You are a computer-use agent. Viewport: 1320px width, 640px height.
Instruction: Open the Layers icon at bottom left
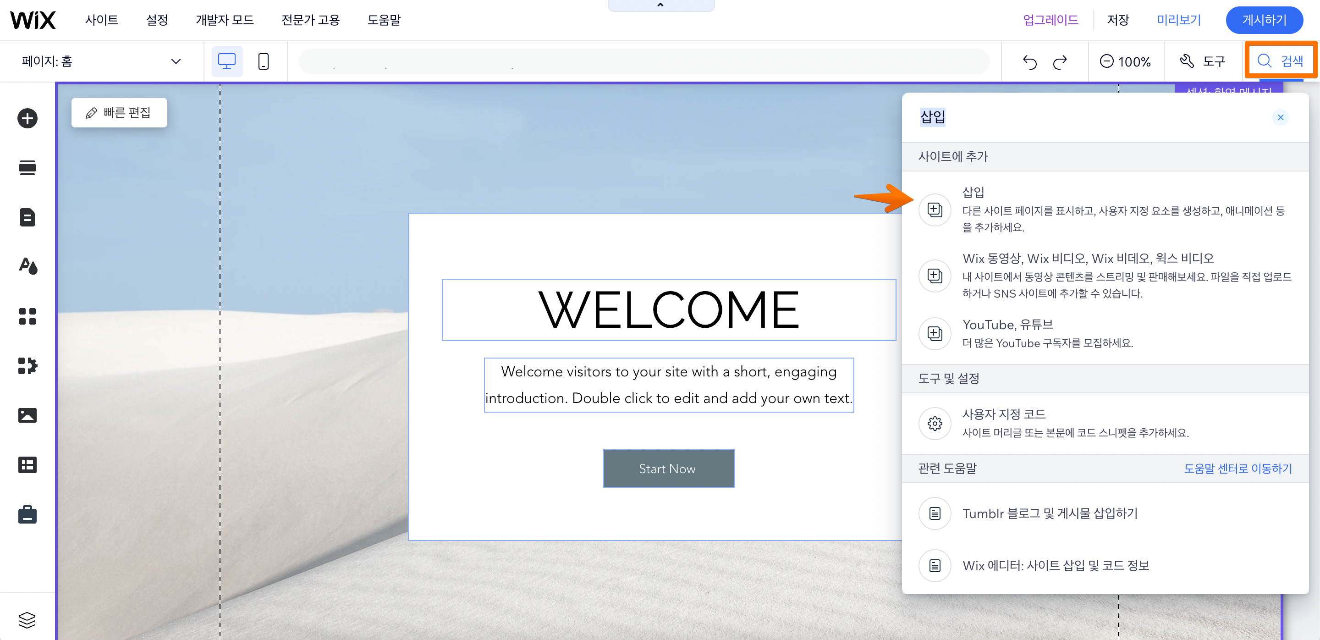27,619
